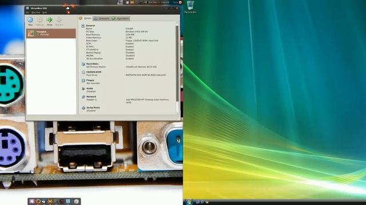Click the MATSHITA DVD-ROM host drive value

146,75
